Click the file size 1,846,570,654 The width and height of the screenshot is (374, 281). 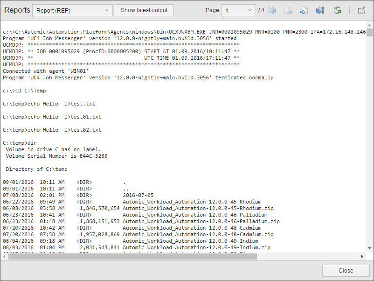99,208
